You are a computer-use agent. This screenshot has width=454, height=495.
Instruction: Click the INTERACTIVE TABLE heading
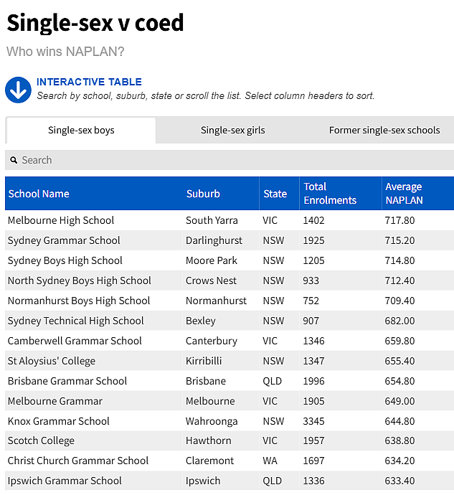pos(89,82)
